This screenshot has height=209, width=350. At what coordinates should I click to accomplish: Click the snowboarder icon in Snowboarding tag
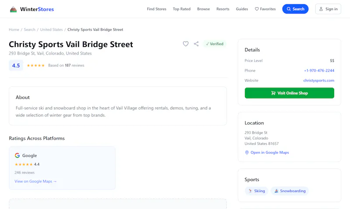[276, 191]
